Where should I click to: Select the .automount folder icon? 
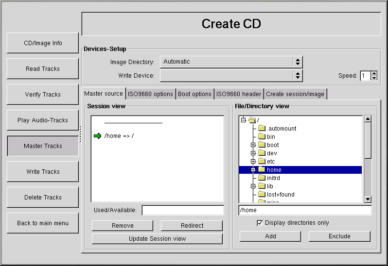point(262,128)
